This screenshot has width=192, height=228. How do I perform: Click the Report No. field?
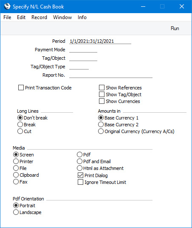(x=111, y=75)
